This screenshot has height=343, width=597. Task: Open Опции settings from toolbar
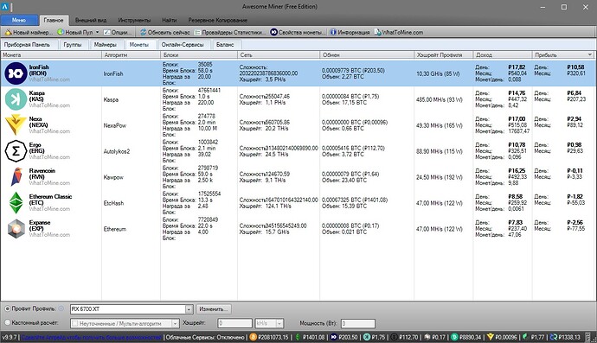(x=118, y=32)
